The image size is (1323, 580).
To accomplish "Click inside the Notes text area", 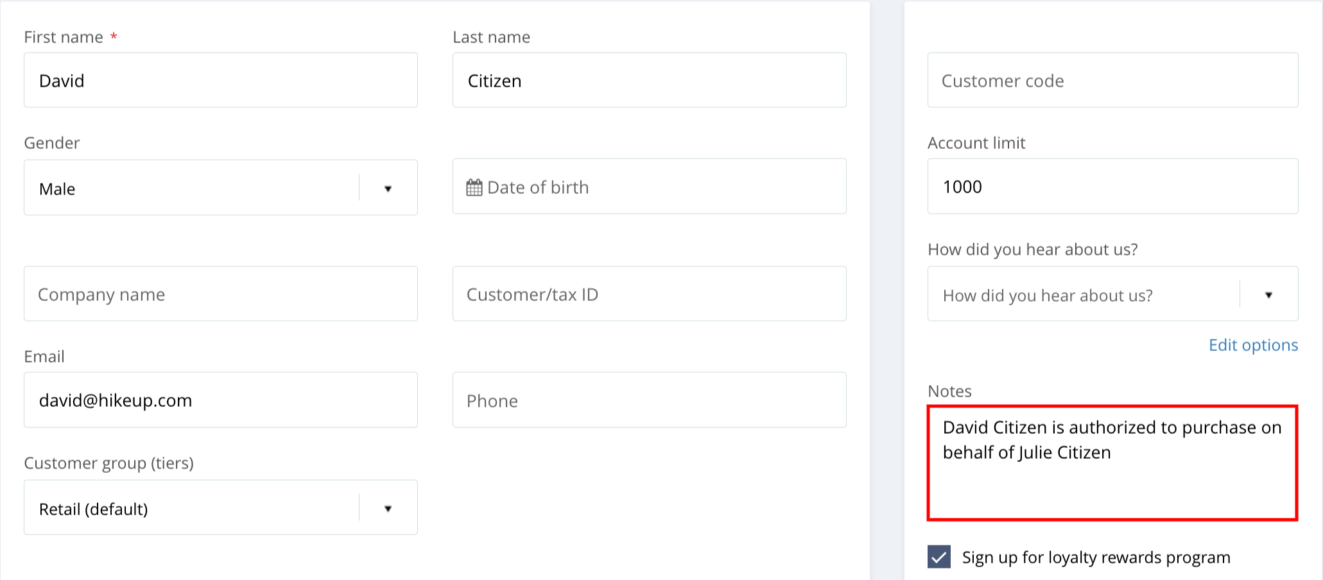I will 1112,463.
